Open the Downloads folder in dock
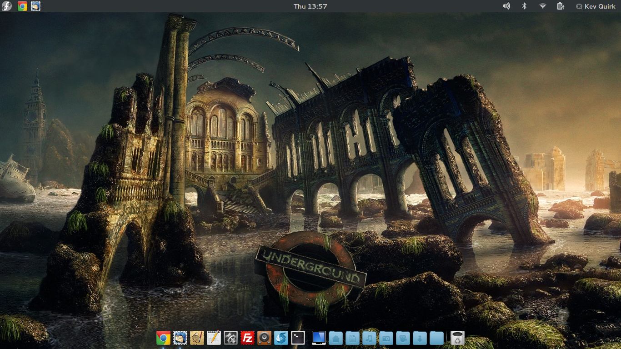 (x=420, y=338)
